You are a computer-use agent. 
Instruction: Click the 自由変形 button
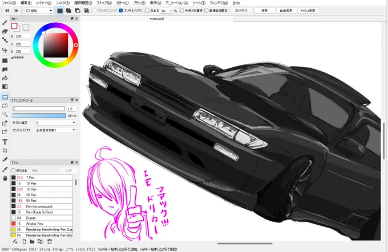click(x=286, y=11)
